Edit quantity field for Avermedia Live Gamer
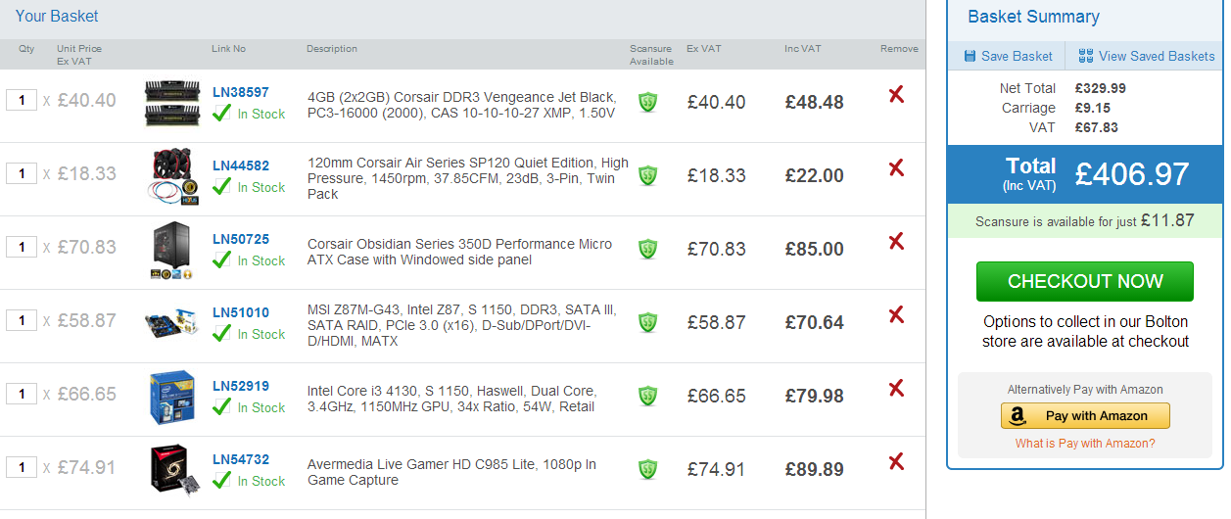 (22, 467)
